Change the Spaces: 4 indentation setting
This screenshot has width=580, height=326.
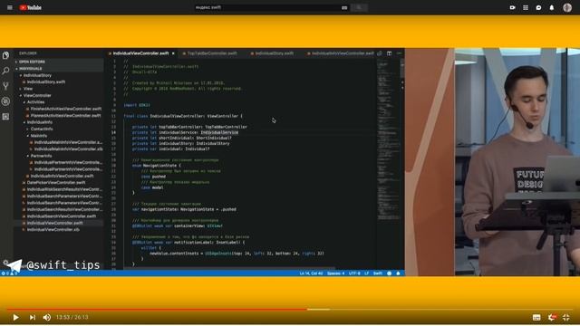click(335, 273)
